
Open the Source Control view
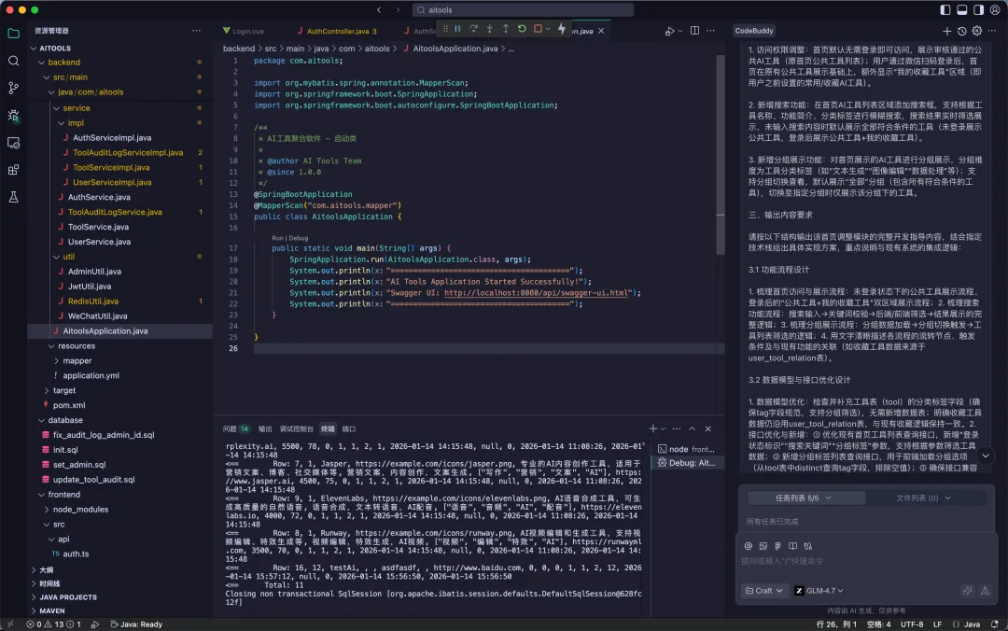point(13,88)
